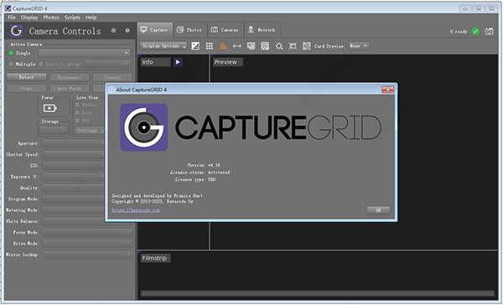The height and width of the screenshot is (305, 503).
Task: Click the Disconnect button
Action: [70, 77]
